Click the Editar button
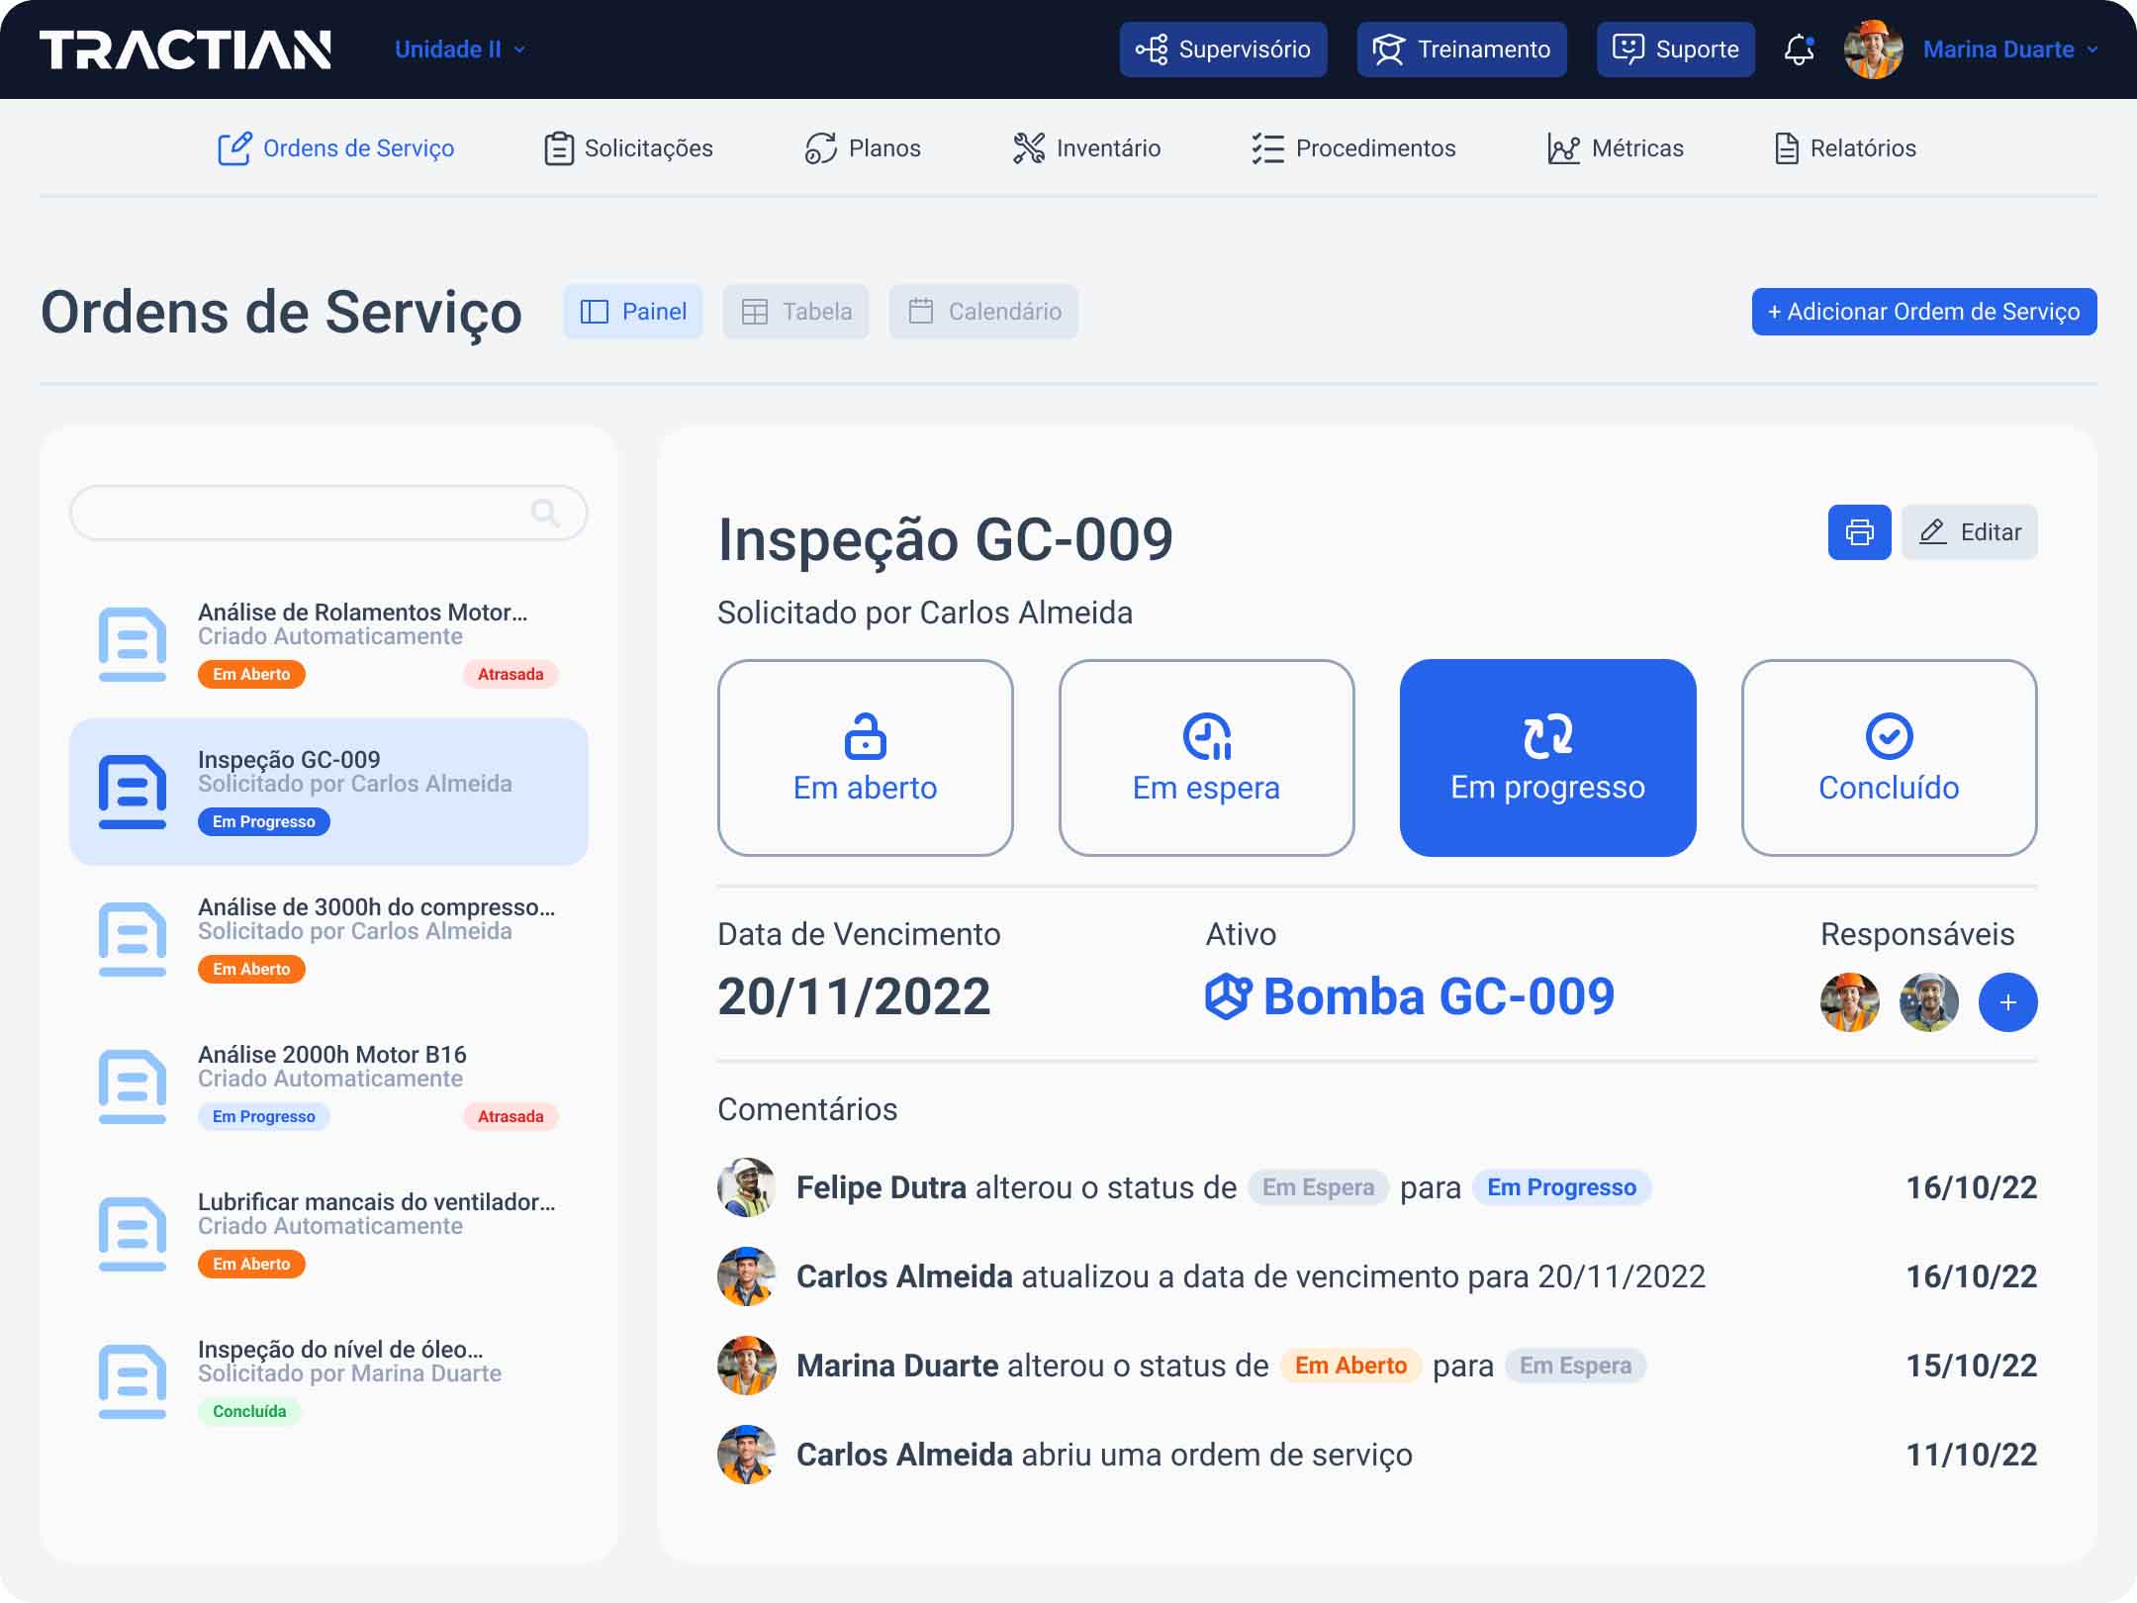 tap(1969, 532)
